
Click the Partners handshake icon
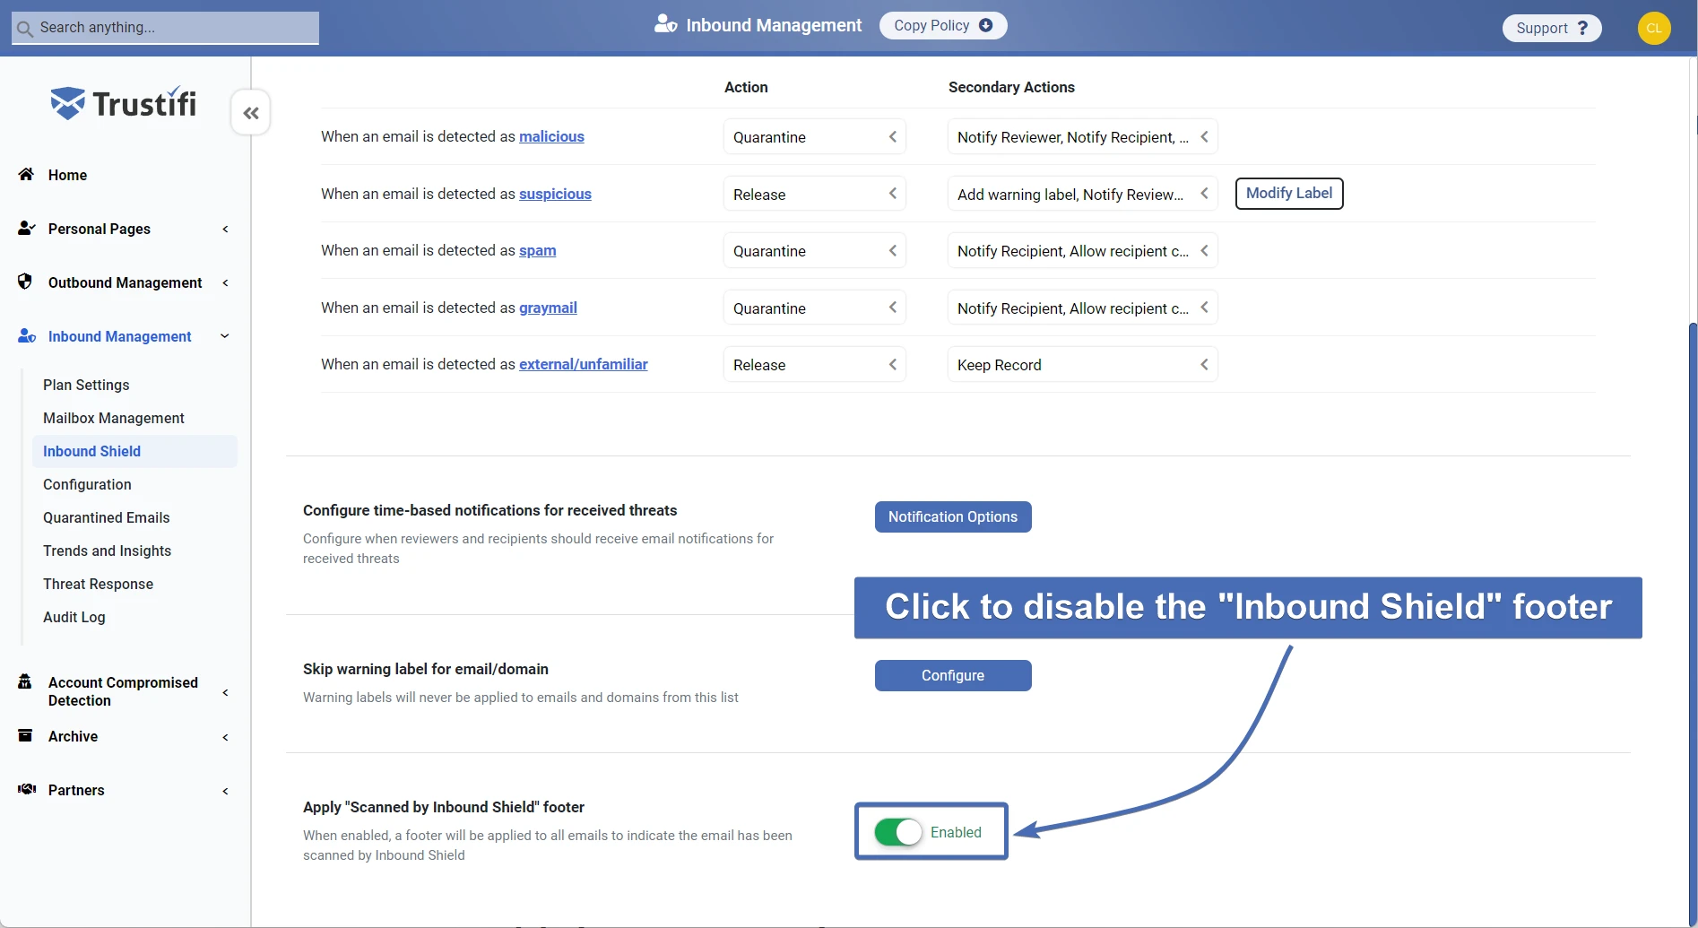click(x=27, y=789)
